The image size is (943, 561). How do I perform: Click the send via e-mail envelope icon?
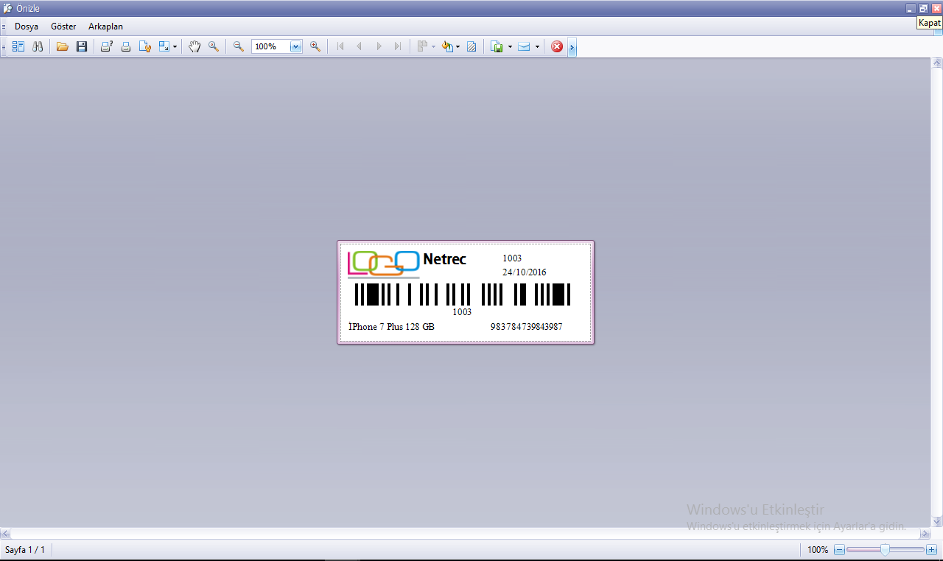click(524, 46)
